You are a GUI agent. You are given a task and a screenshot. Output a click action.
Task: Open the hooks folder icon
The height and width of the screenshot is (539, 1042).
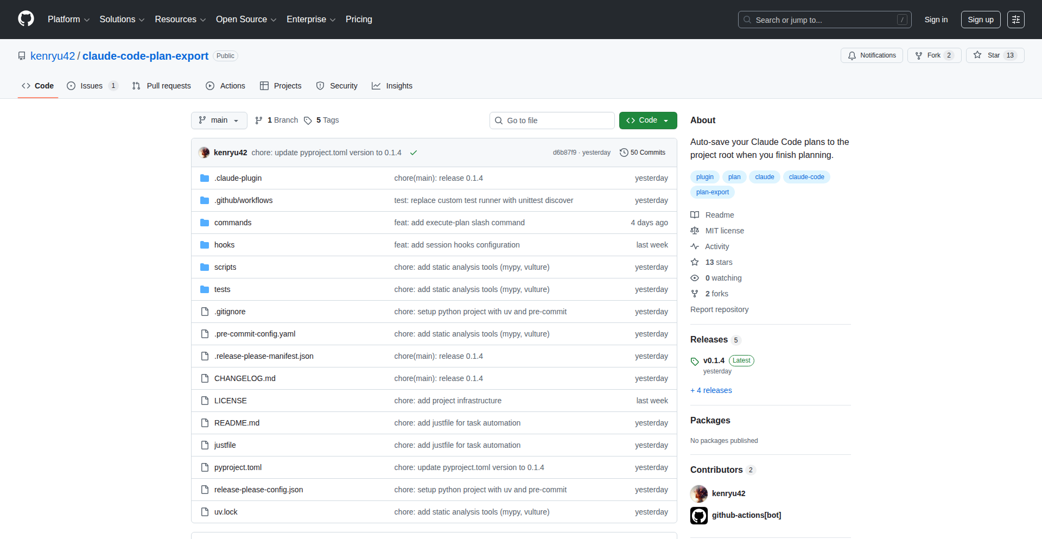[x=205, y=245]
